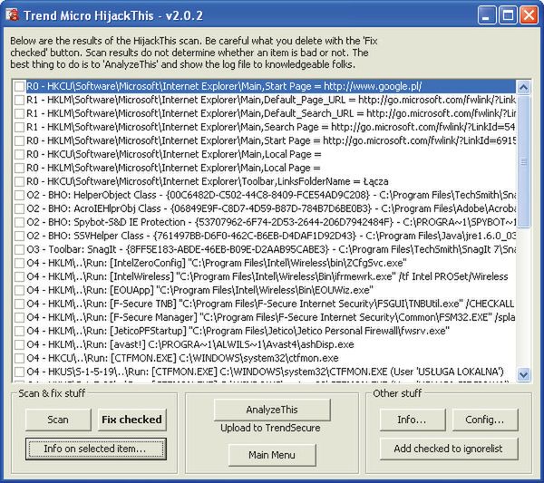
Task: Maximize the HijackThis window
Action: point(508,15)
